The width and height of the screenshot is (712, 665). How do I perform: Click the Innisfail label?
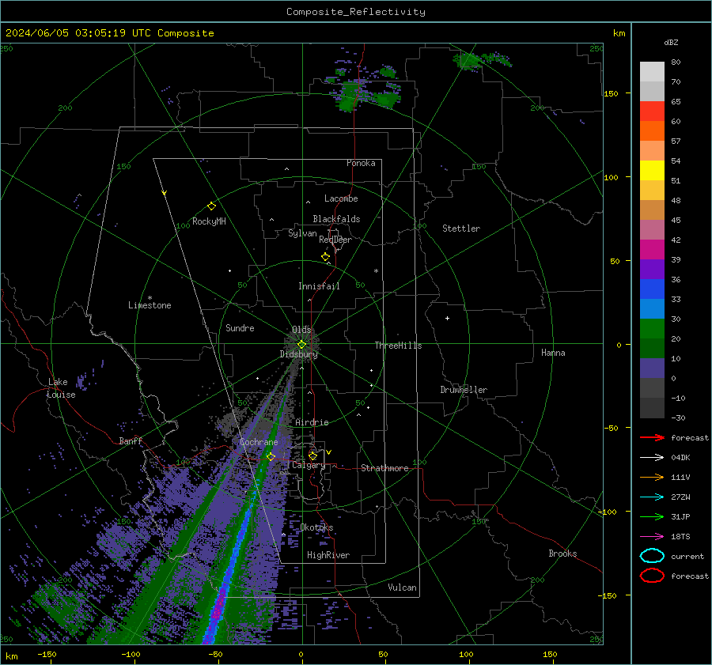[319, 286]
